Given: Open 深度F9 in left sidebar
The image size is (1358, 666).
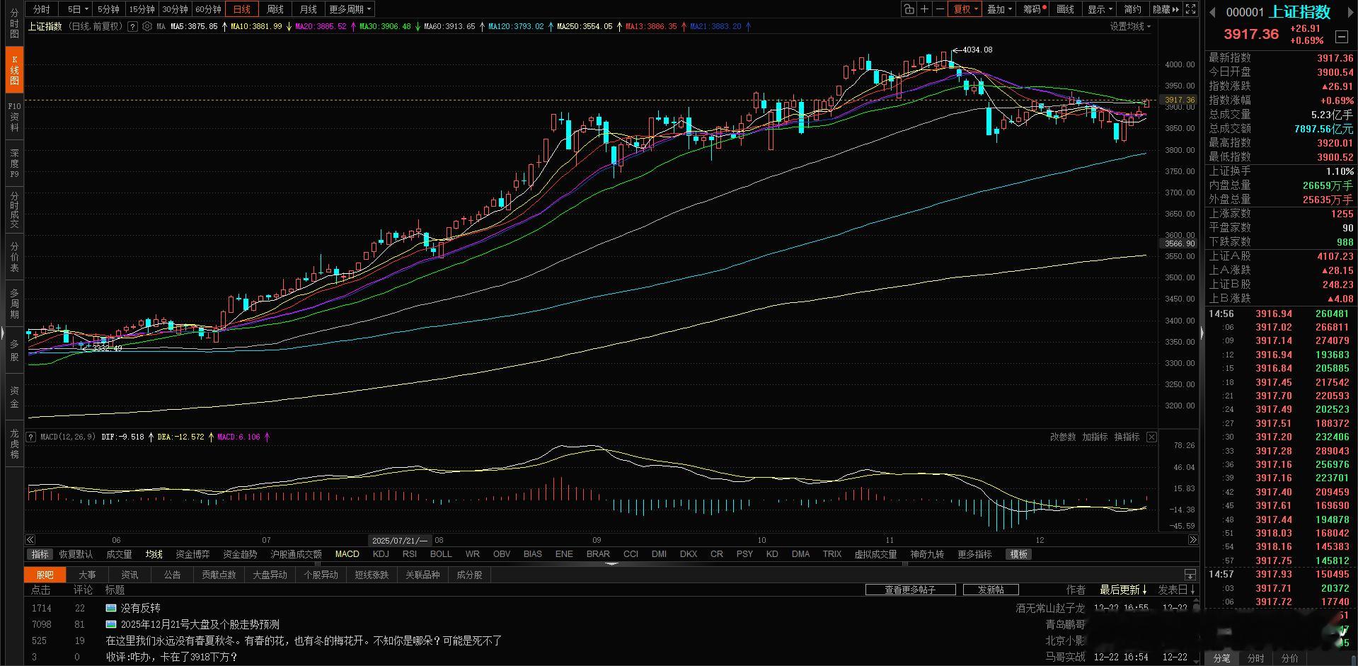Looking at the screenshot, I should point(14,163).
